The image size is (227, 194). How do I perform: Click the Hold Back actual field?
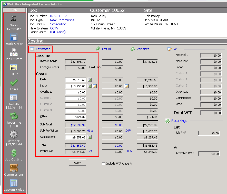pos(113,68)
